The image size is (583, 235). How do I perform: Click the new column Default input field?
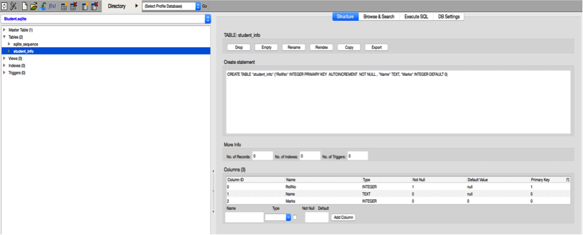pos(317,217)
